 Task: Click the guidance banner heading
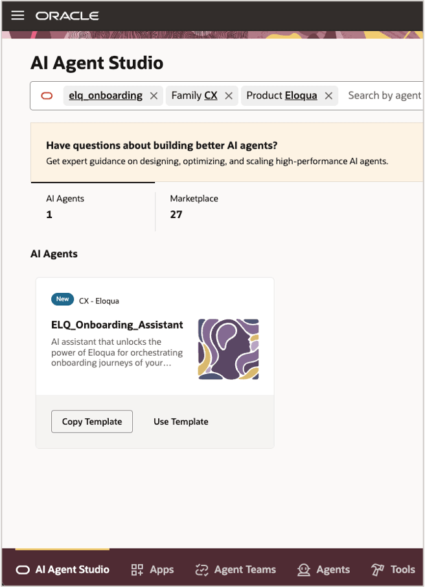point(162,145)
